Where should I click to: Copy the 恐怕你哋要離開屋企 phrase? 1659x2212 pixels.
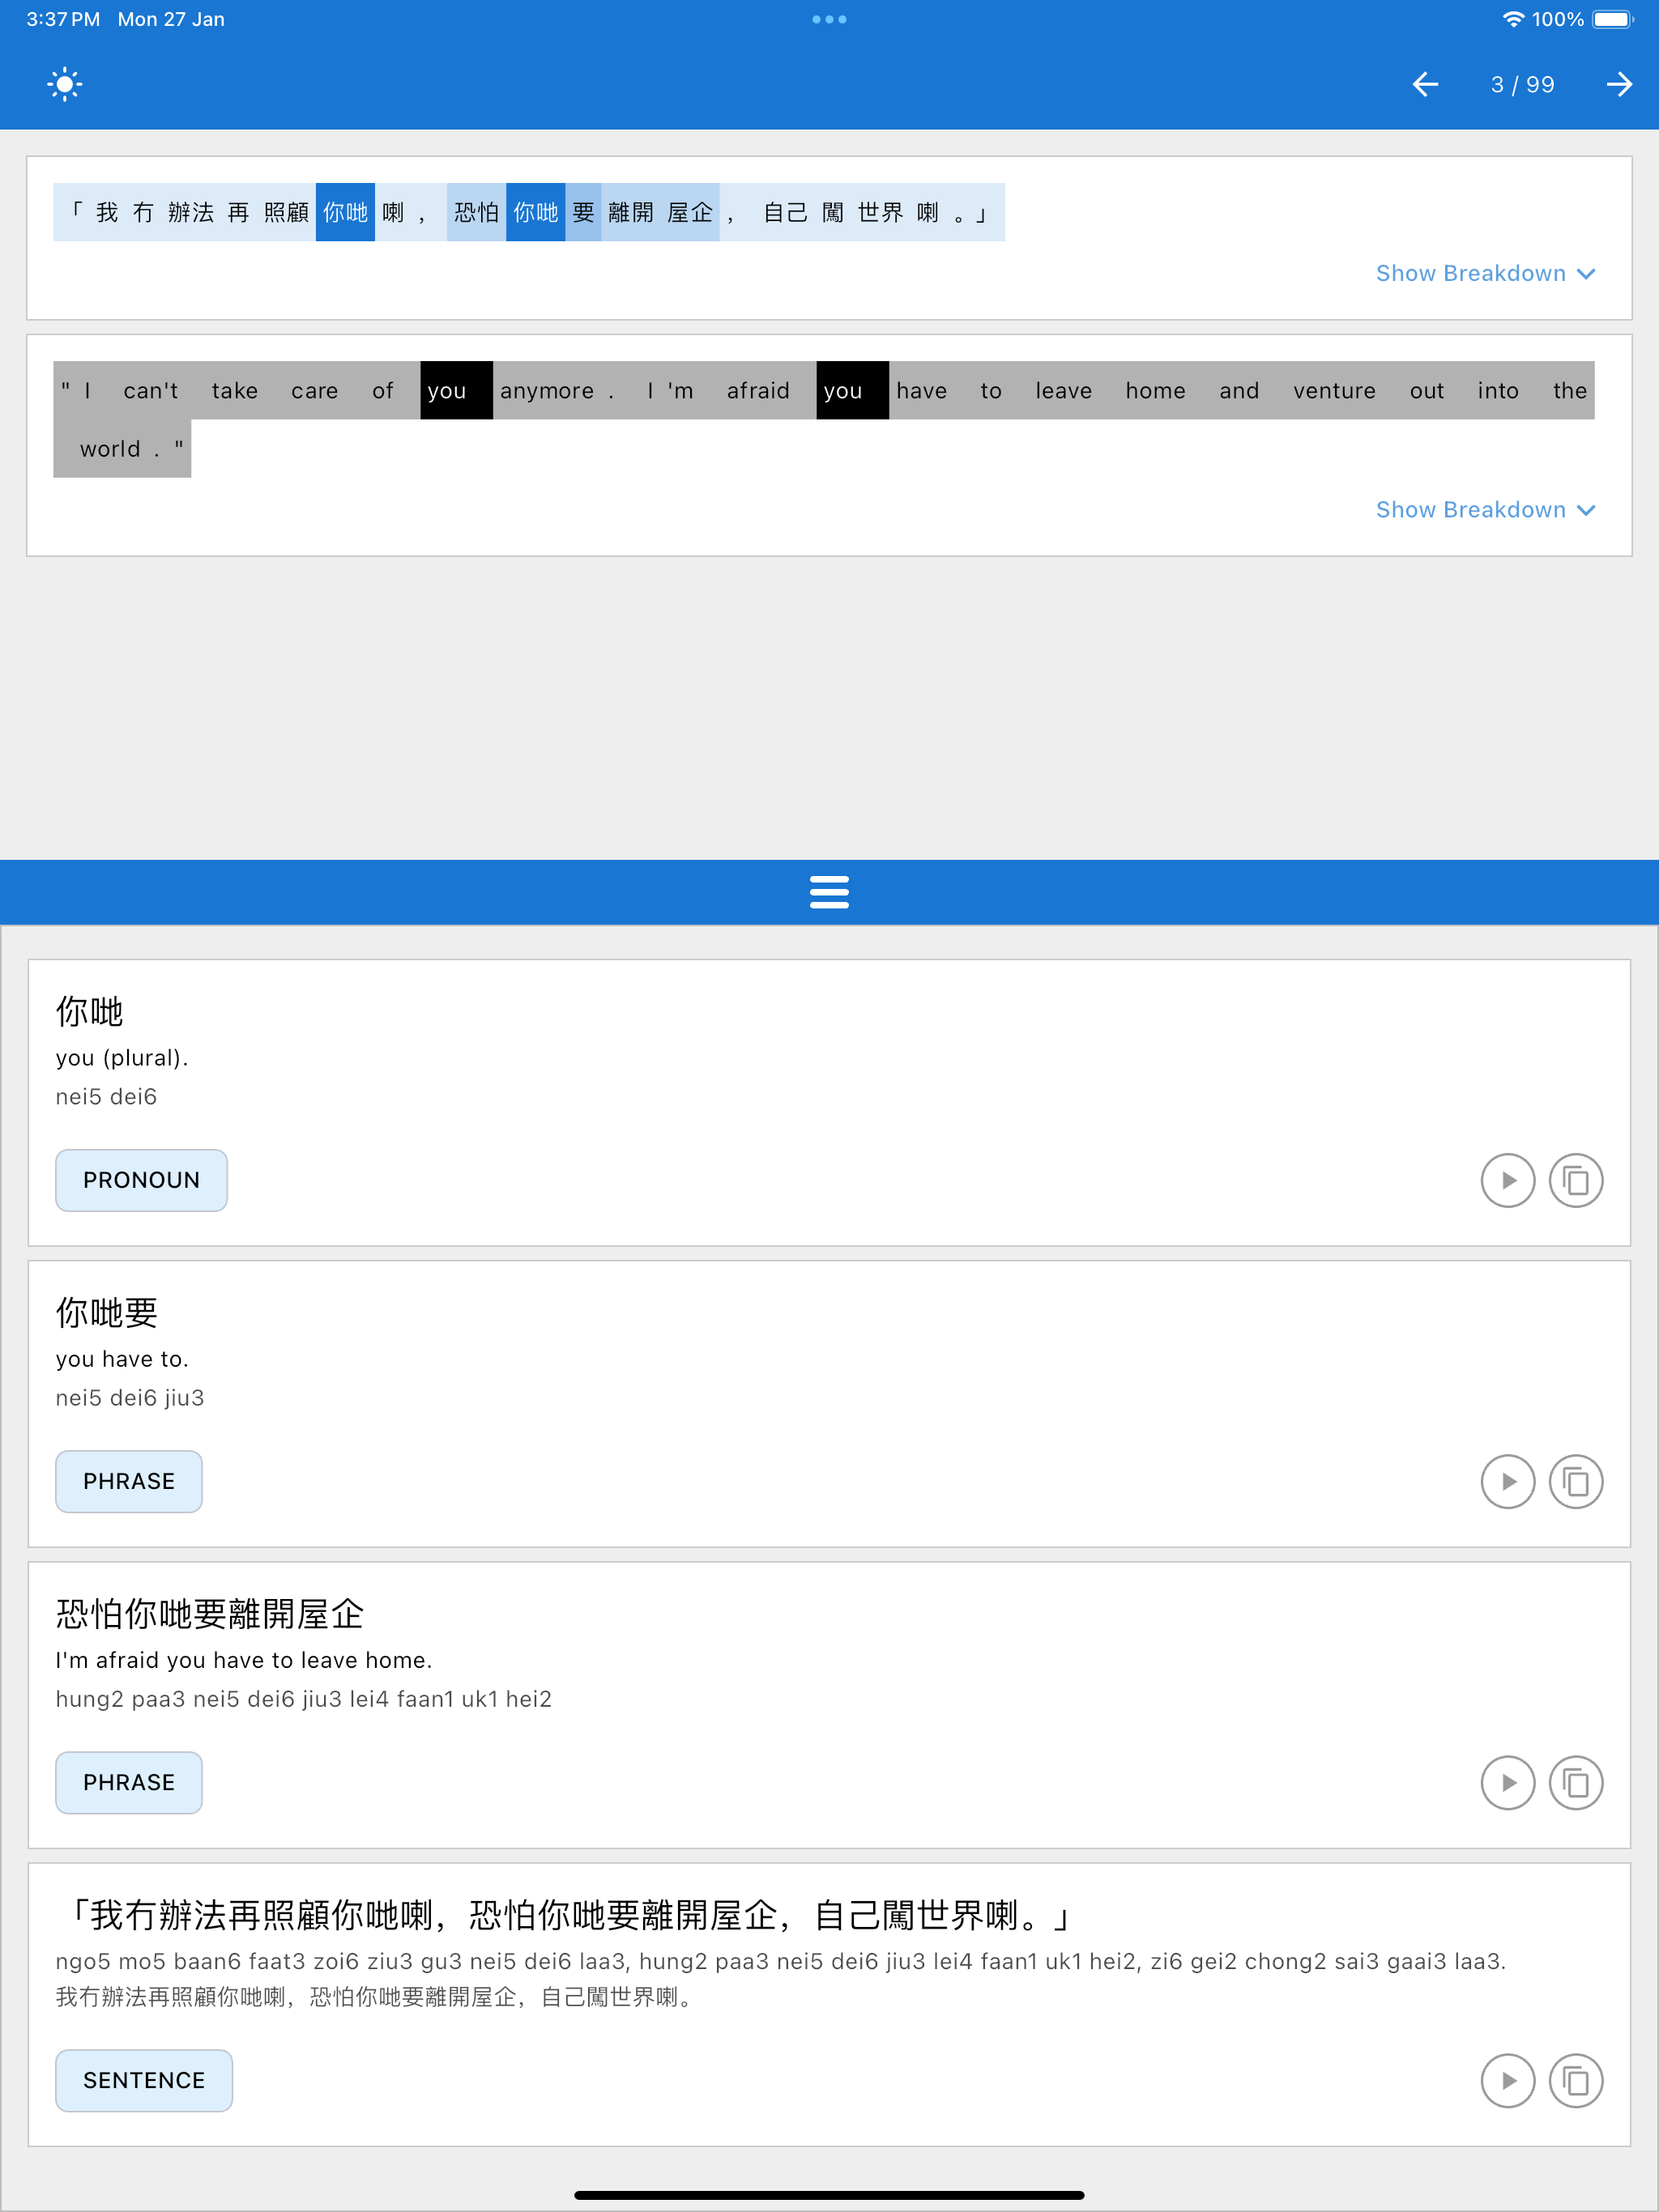pyautogui.click(x=1576, y=1782)
